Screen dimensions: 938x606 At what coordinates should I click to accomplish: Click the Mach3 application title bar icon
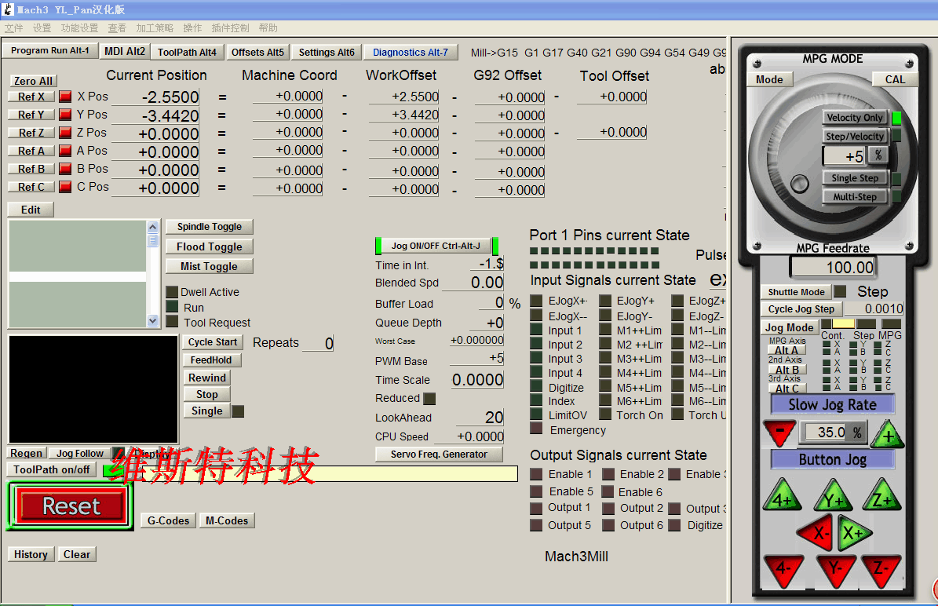pyautogui.click(x=8, y=9)
